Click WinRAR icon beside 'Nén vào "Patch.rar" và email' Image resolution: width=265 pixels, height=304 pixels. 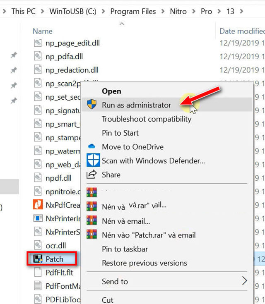coord(92,235)
